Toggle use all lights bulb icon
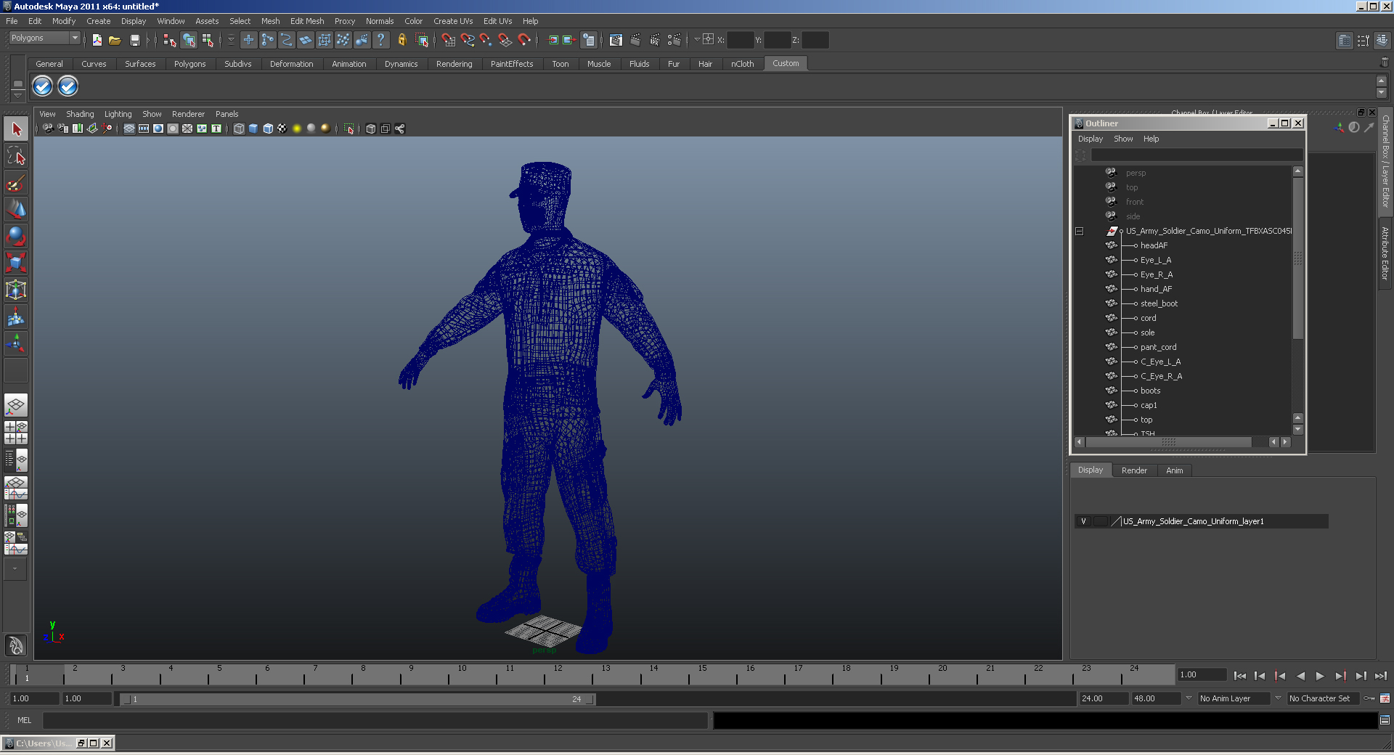Screen dimensions: 1394x755 point(297,128)
